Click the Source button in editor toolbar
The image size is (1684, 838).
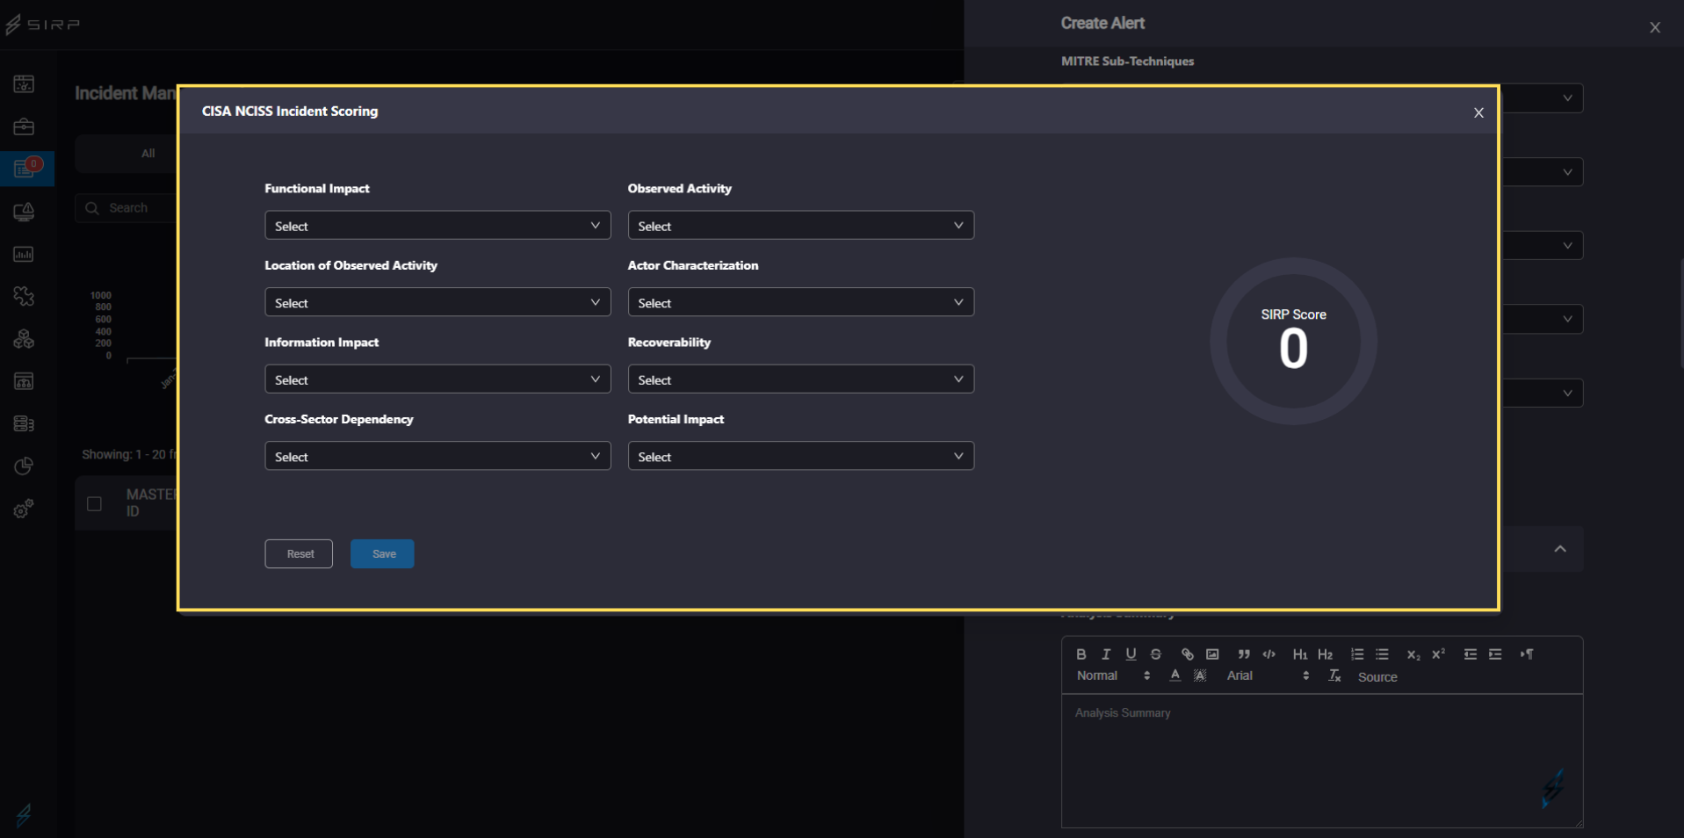coord(1377,677)
